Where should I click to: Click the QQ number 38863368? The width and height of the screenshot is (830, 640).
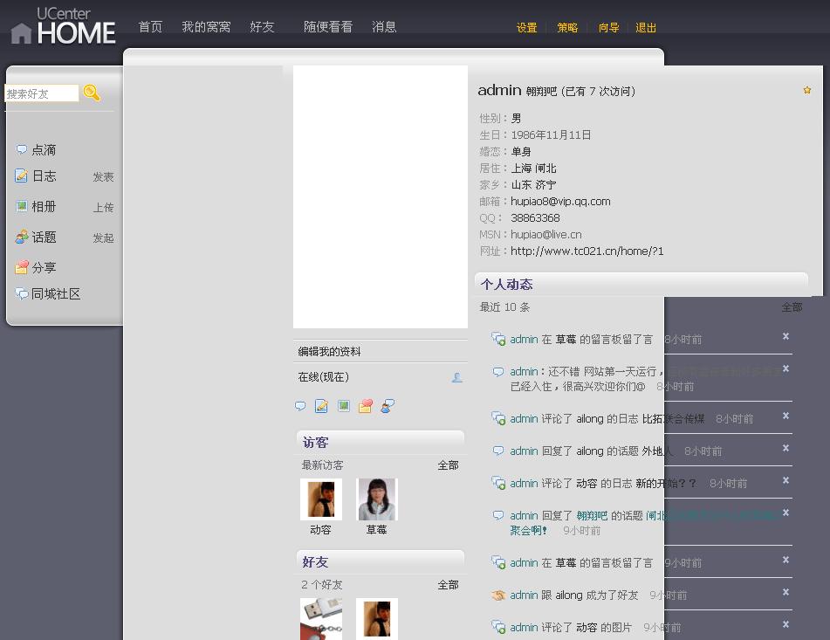point(535,217)
